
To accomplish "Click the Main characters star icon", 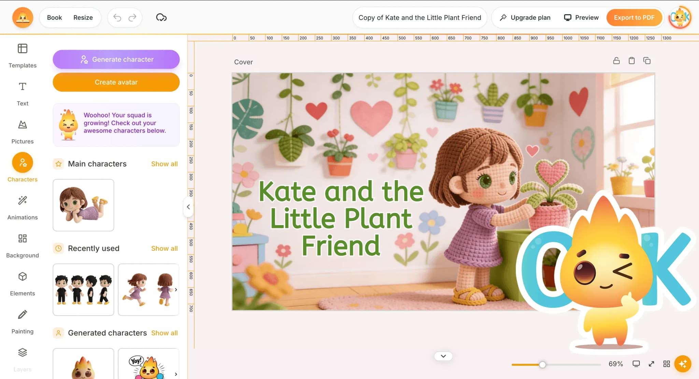I will pyautogui.click(x=58, y=164).
